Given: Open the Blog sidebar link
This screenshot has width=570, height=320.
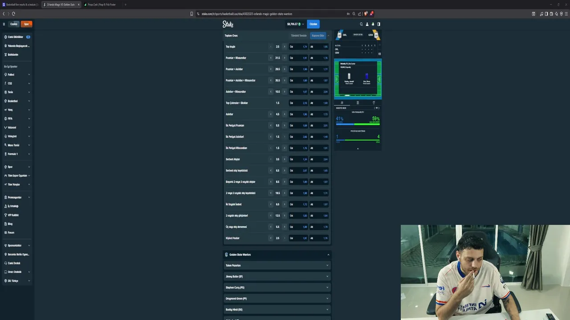Looking at the screenshot, I should (17, 224).
